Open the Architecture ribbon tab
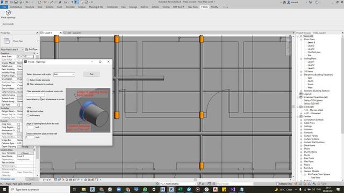The height and width of the screenshot is (193, 344). (x=16, y=7)
